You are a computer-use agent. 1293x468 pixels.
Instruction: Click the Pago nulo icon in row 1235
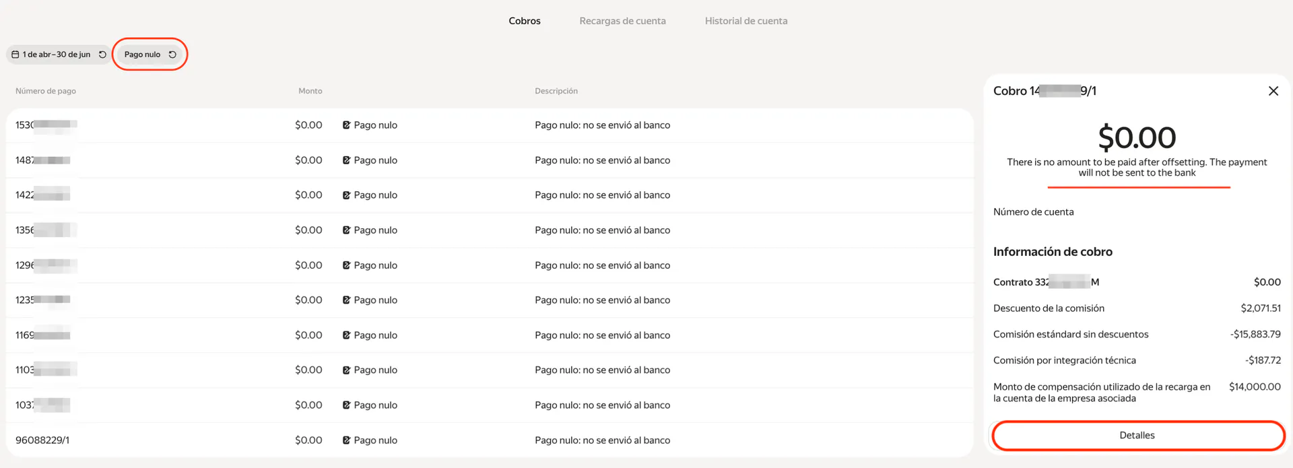(346, 300)
